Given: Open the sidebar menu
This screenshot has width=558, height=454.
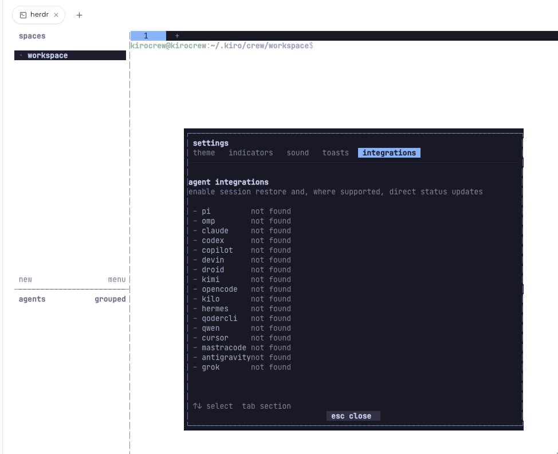Looking at the screenshot, I should pos(117,280).
